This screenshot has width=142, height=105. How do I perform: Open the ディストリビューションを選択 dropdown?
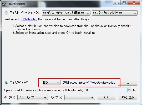pos(66,13)
